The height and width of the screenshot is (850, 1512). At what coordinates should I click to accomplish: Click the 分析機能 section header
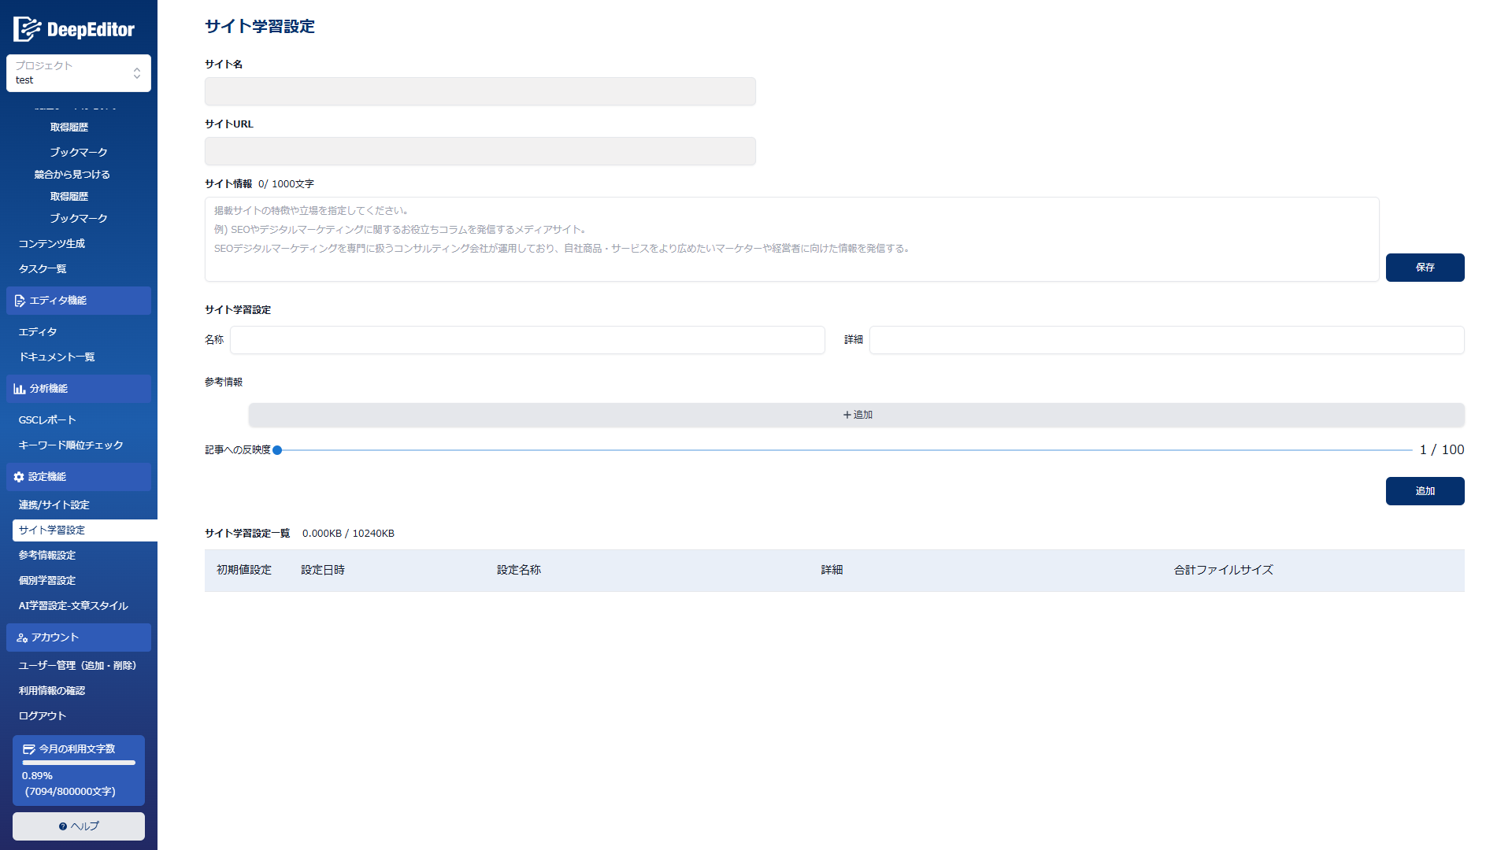click(79, 389)
